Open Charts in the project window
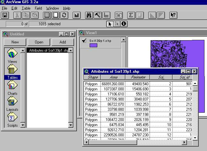 point(12,88)
